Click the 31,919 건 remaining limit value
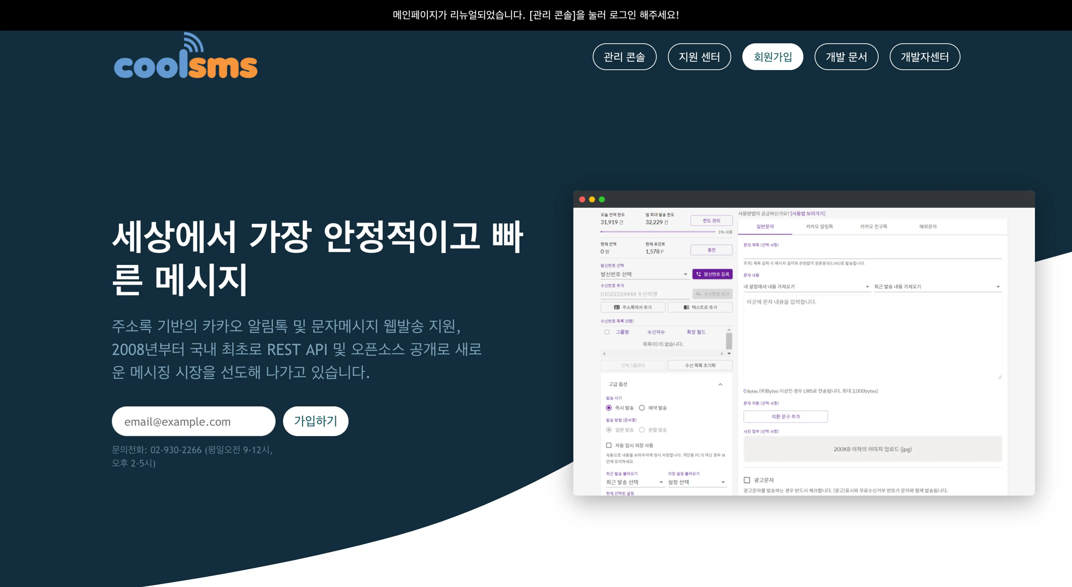The width and height of the screenshot is (1072, 587). pos(612,222)
